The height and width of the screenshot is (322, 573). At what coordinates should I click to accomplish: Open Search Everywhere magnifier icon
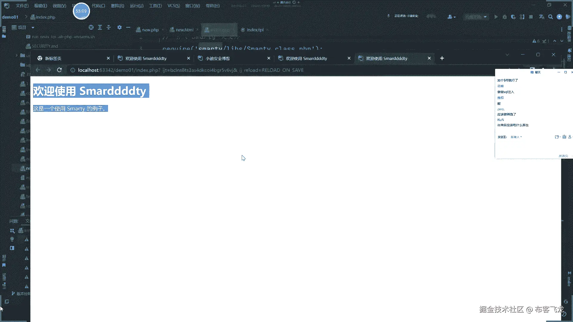coord(551,17)
